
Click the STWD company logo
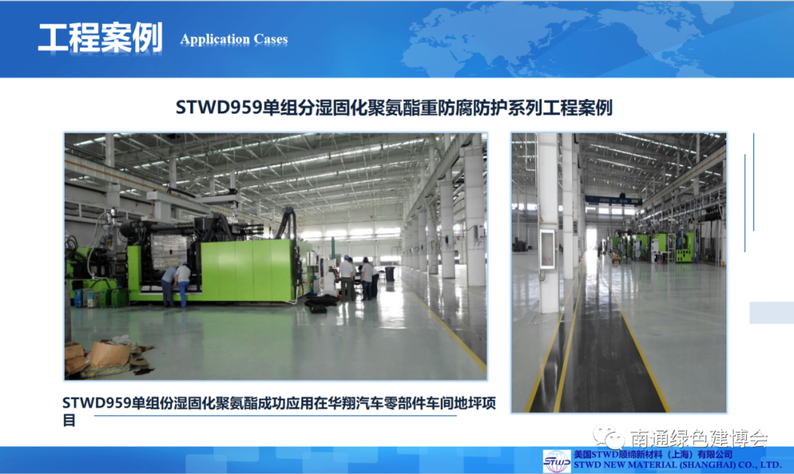coord(557,461)
